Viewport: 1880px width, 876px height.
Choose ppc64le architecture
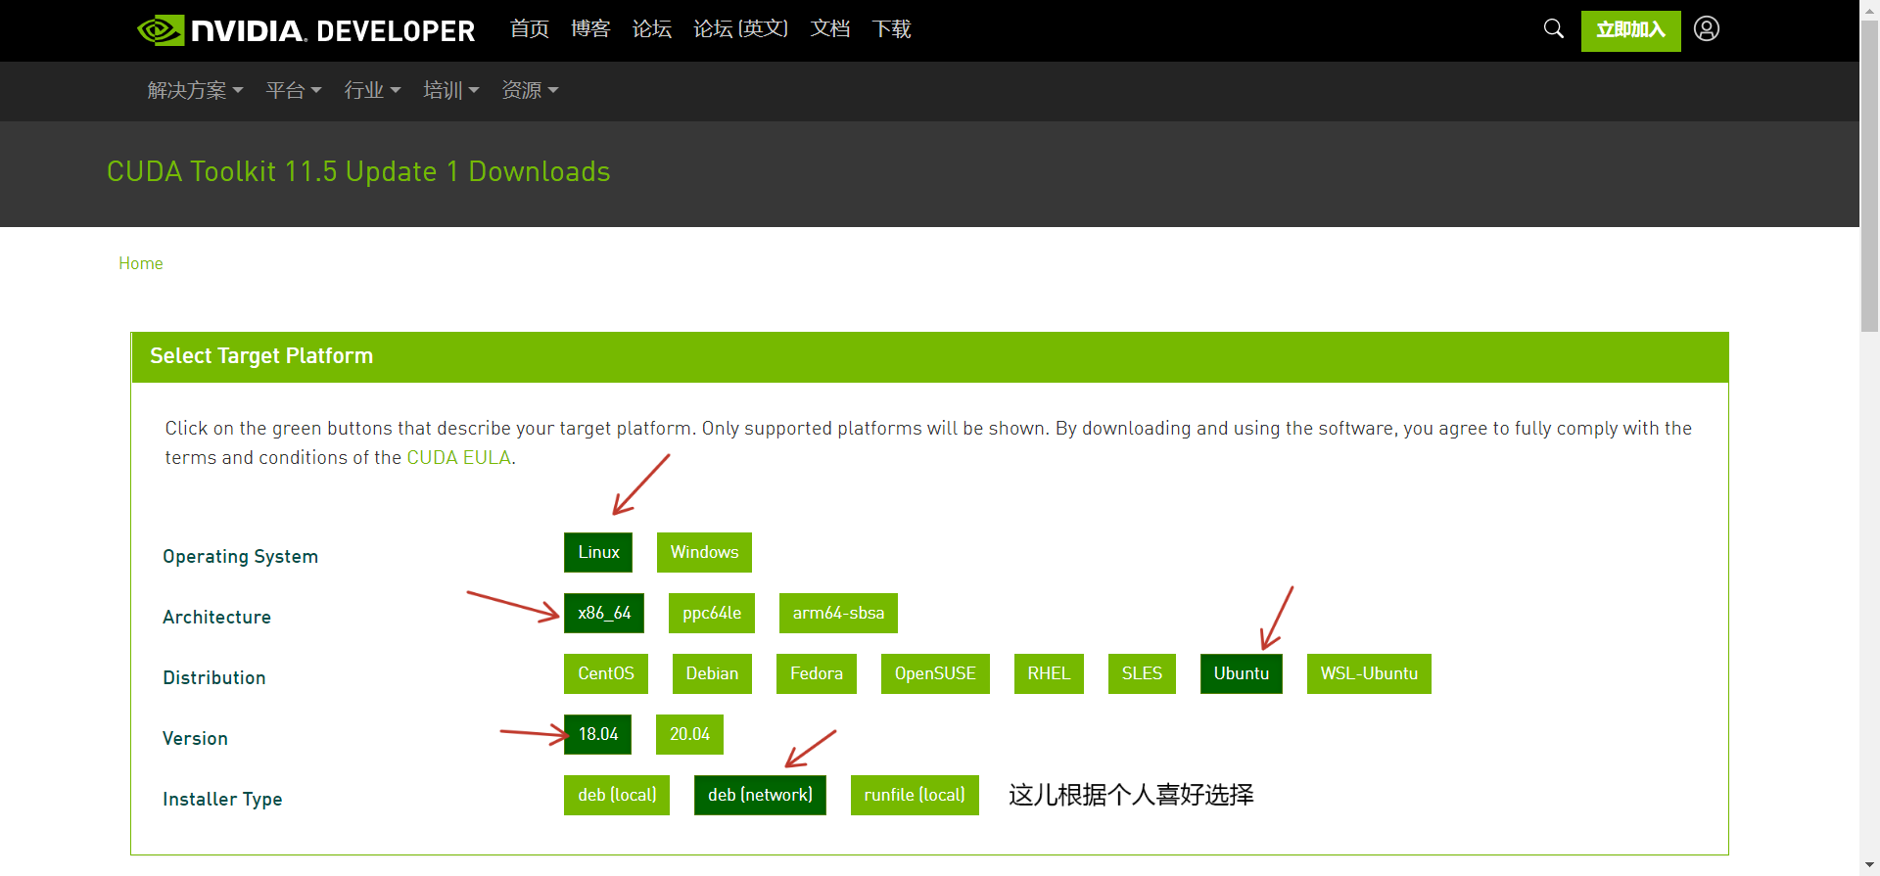[x=712, y=613]
